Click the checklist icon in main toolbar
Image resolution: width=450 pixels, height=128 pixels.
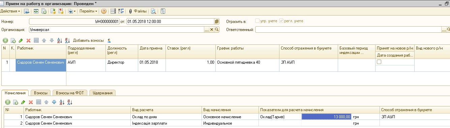click(x=121, y=11)
